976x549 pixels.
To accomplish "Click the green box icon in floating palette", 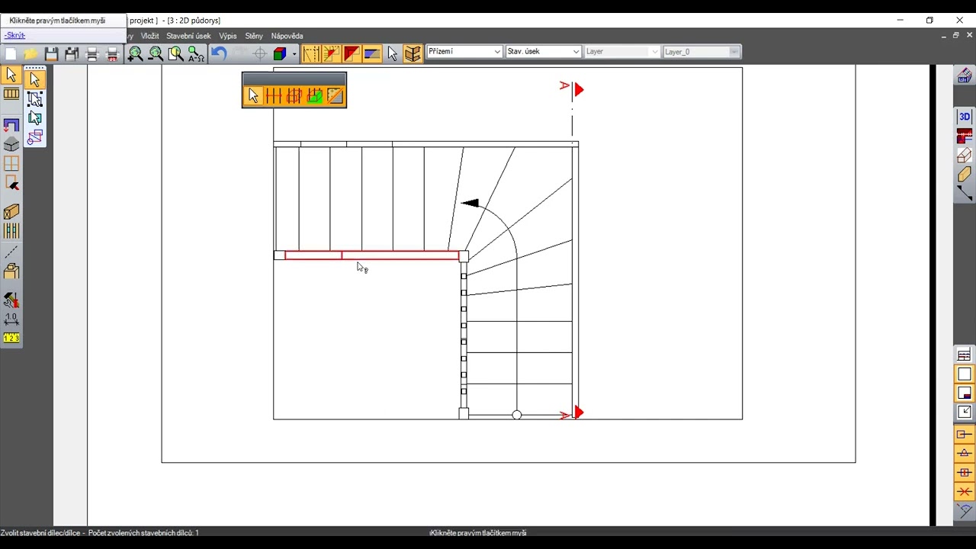I will click(315, 96).
